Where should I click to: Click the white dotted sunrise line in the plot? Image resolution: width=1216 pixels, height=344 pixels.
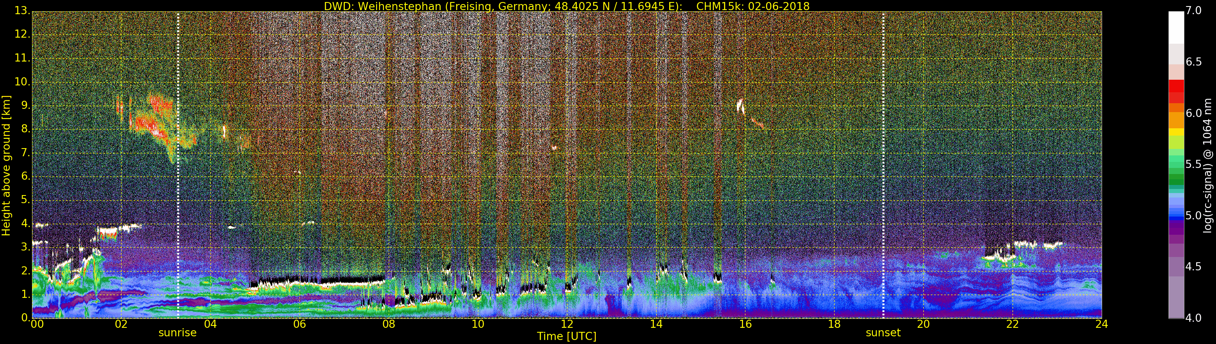tap(178, 165)
